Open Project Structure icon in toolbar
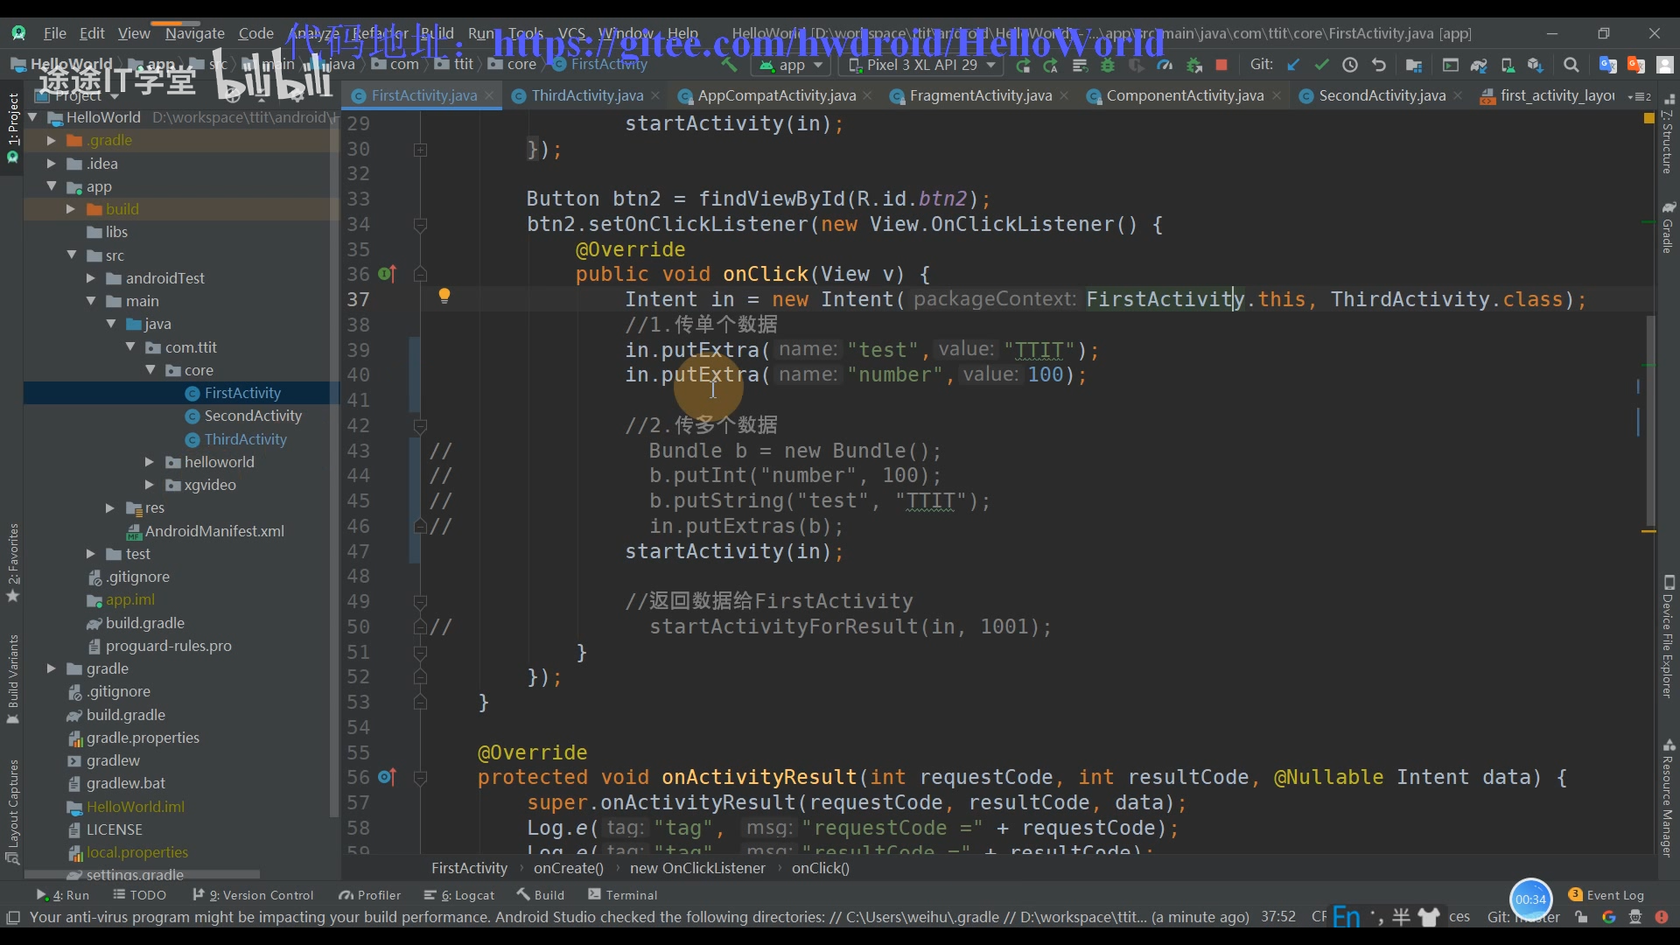 click(1414, 66)
